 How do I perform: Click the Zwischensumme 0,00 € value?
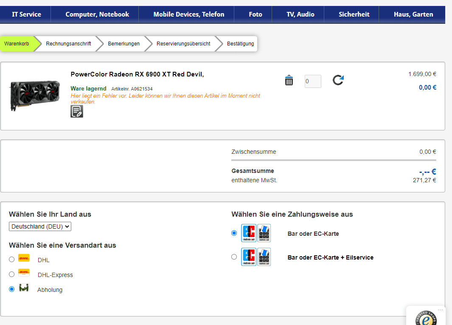point(428,152)
